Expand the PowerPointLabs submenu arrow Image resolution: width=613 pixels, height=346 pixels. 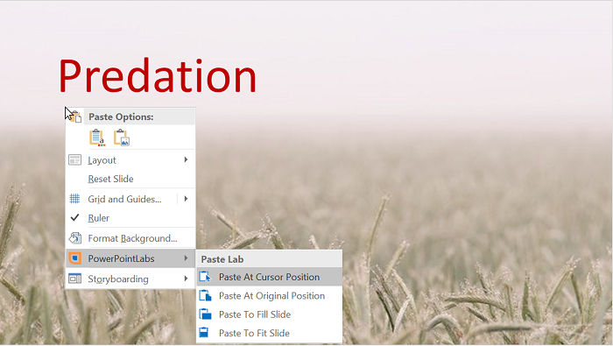tap(186, 258)
